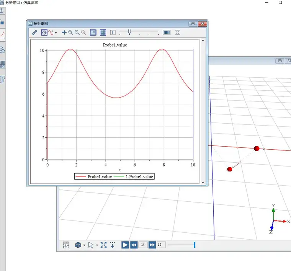
Task: Click the Probe1.value red legend entry
Action: pos(94,176)
